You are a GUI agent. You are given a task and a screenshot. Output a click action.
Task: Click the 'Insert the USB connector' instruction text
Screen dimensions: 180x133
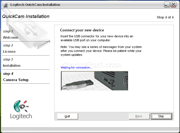point(97,38)
